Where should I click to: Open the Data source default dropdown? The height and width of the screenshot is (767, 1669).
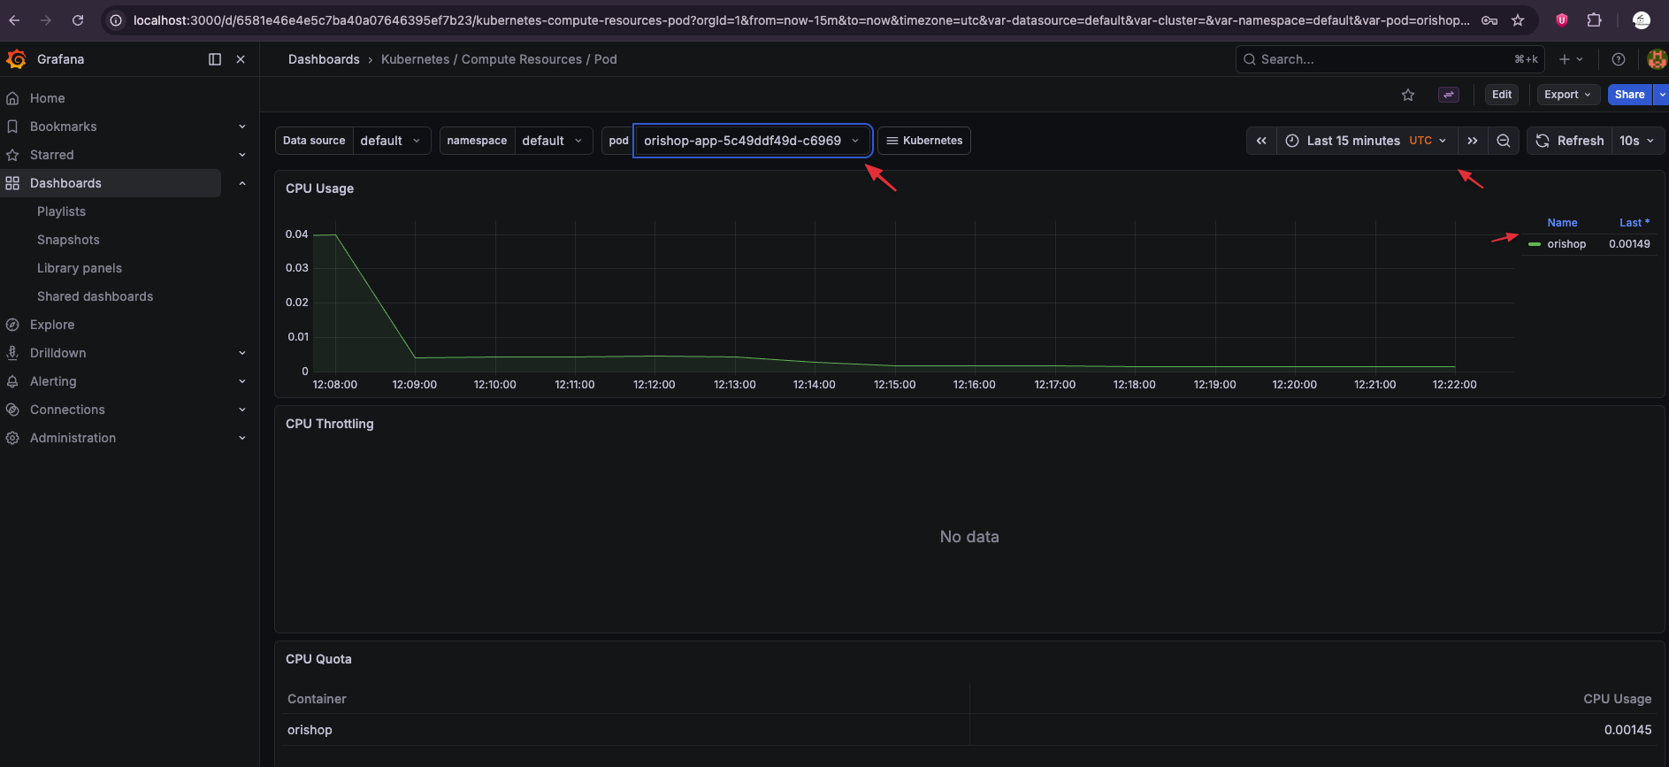pyautogui.click(x=390, y=141)
